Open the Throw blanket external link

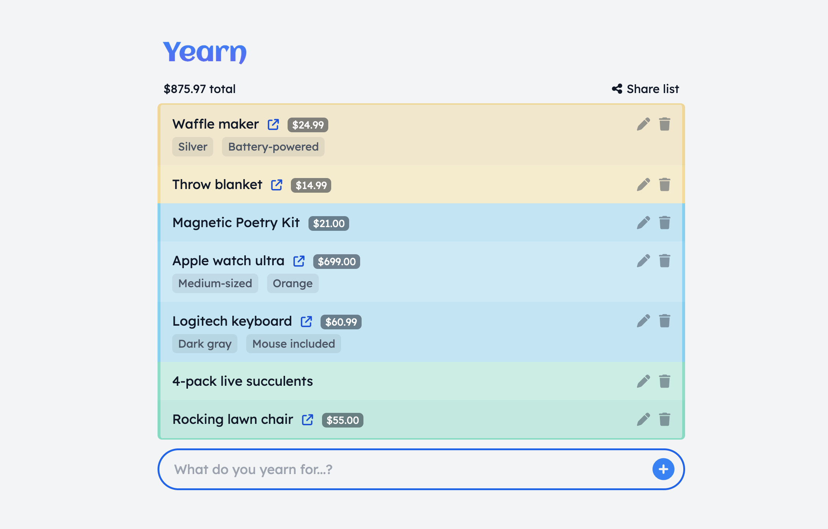(277, 185)
